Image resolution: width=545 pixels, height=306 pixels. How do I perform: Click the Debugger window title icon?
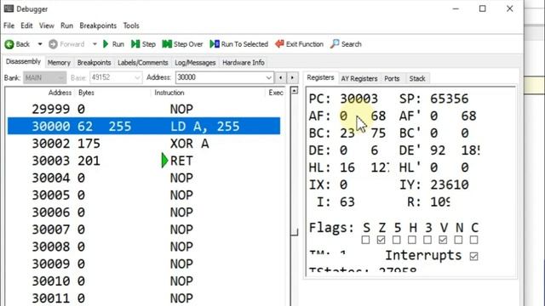click(x=9, y=8)
